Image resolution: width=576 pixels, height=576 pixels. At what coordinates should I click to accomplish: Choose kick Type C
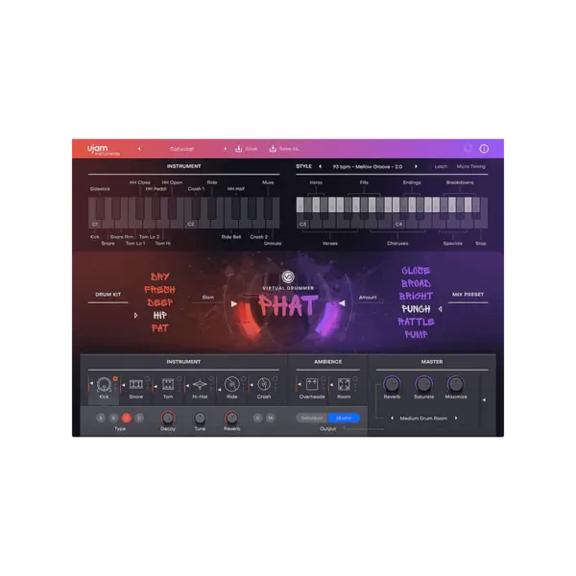click(x=127, y=418)
